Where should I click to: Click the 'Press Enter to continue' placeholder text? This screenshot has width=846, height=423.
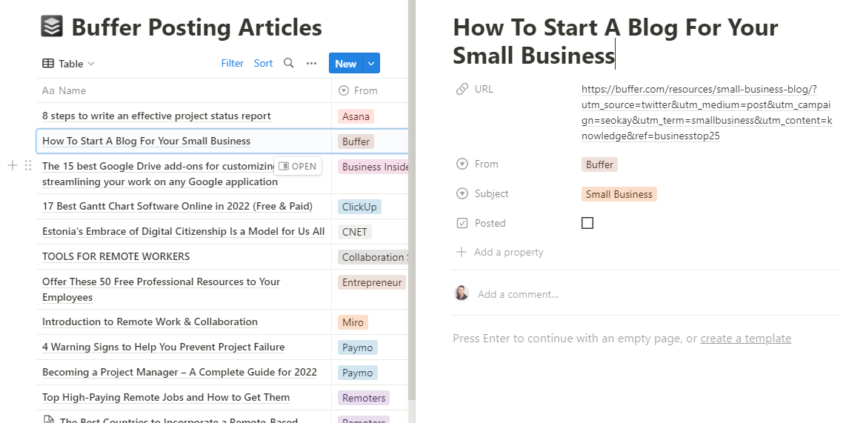[x=575, y=339]
